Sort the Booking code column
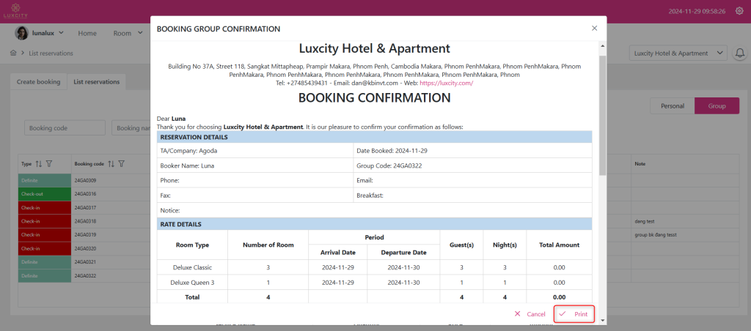 tap(111, 164)
